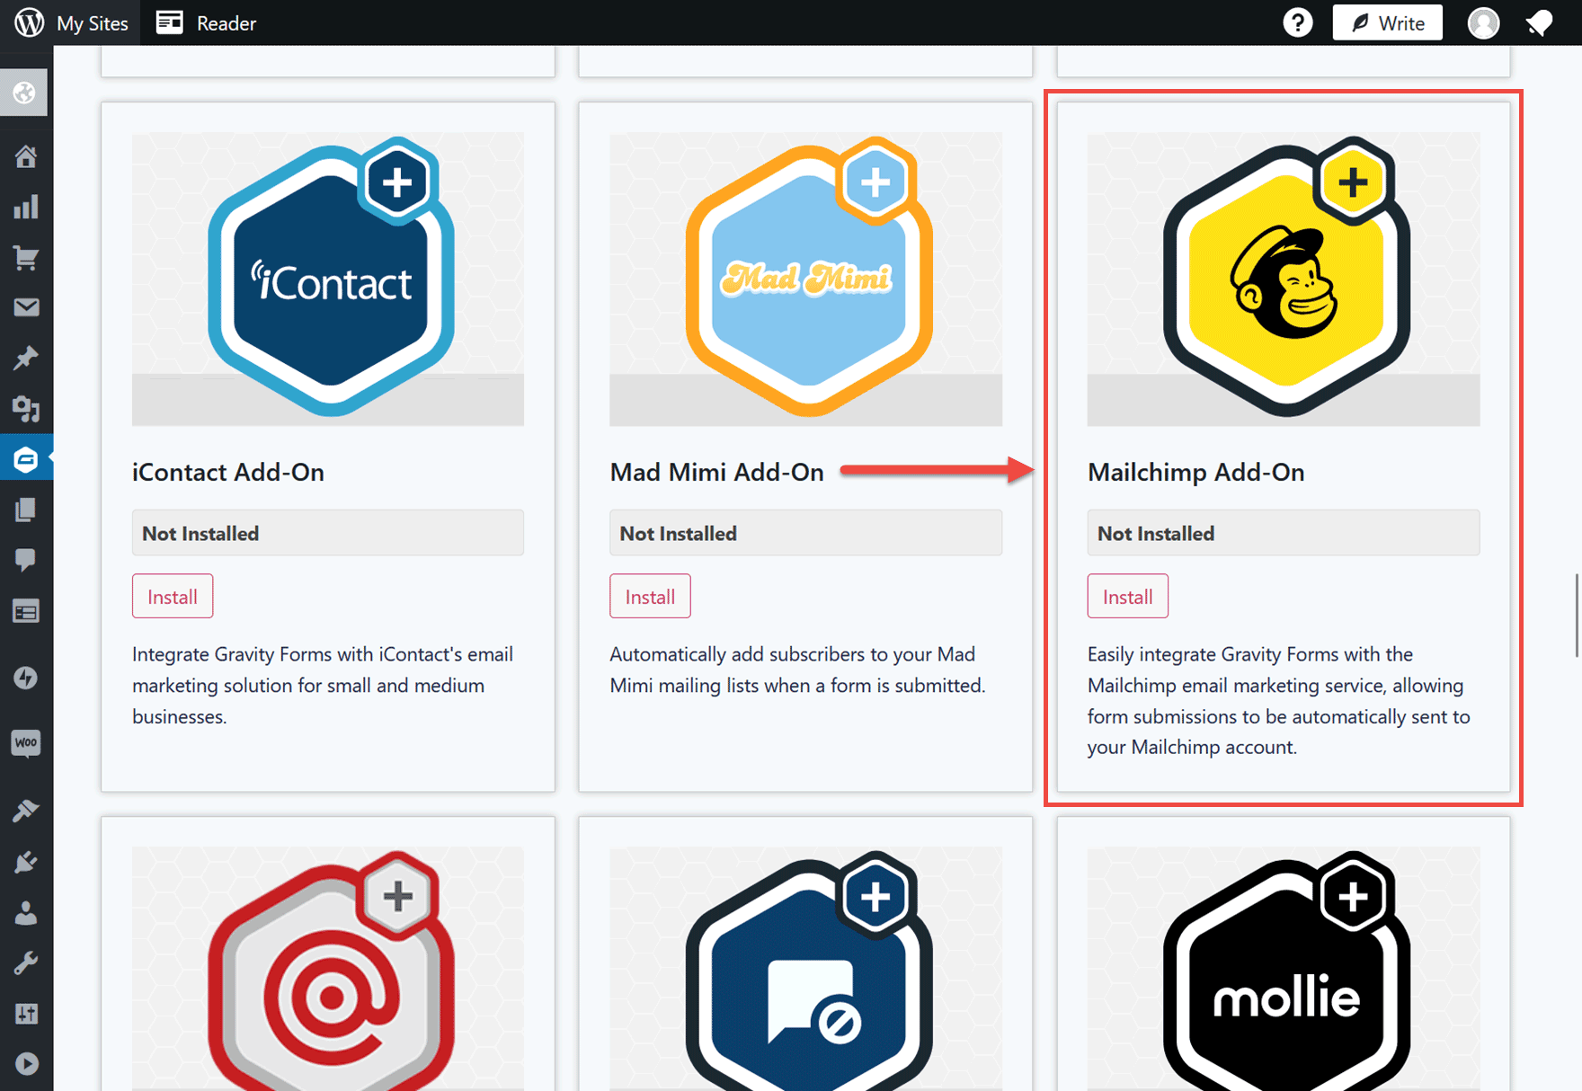Click the WordPress logo in top bar
1582x1091 pixels.
tap(29, 22)
